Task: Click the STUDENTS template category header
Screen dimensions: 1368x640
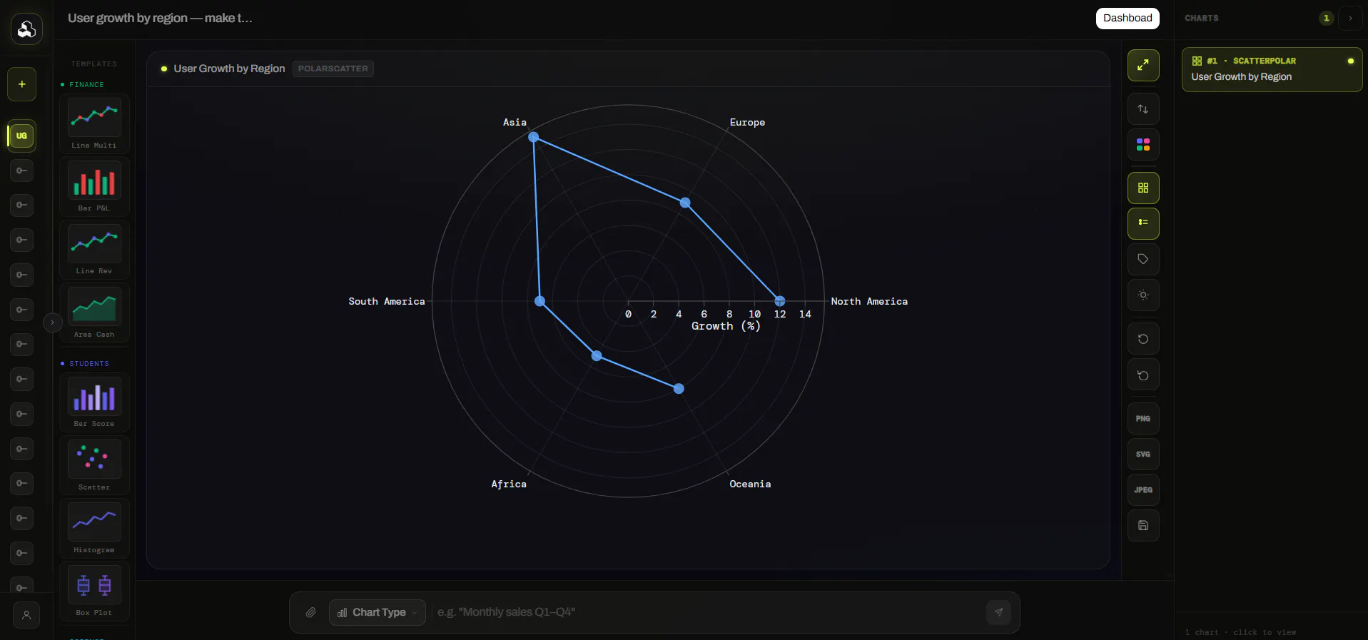Action: tap(85, 364)
